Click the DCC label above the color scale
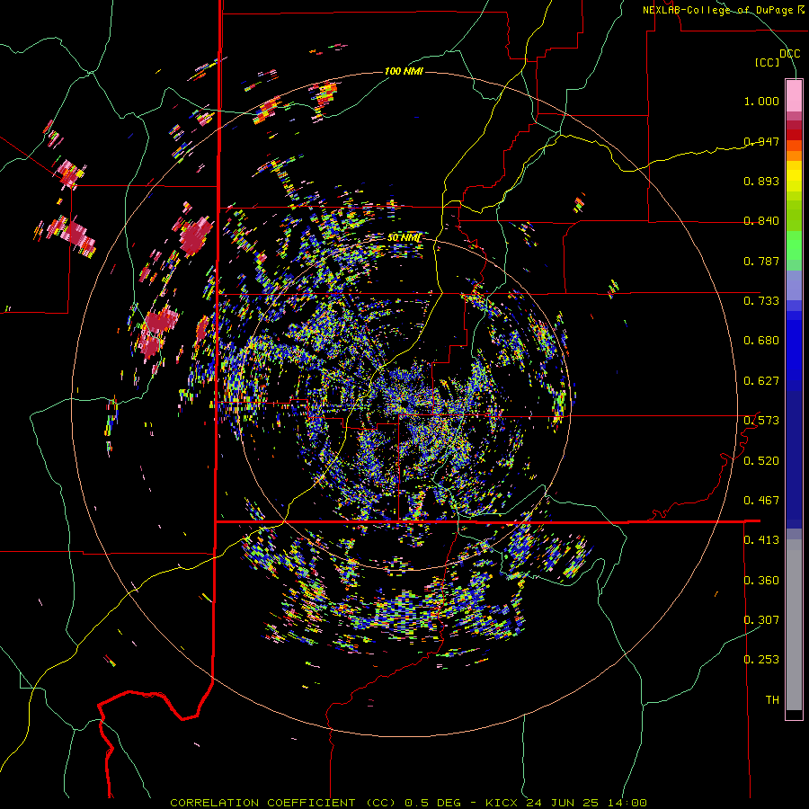 click(789, 54)
